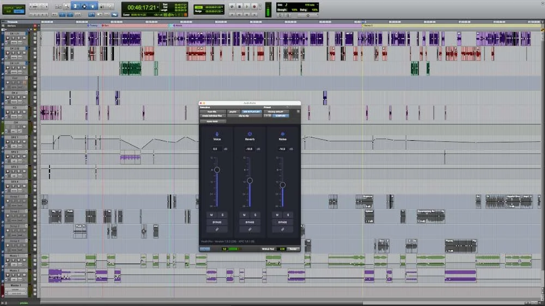The width and height of the screenshot is (545, 306).
Task: Select the Scrubber speaker tool
Action: click(102, 6)
